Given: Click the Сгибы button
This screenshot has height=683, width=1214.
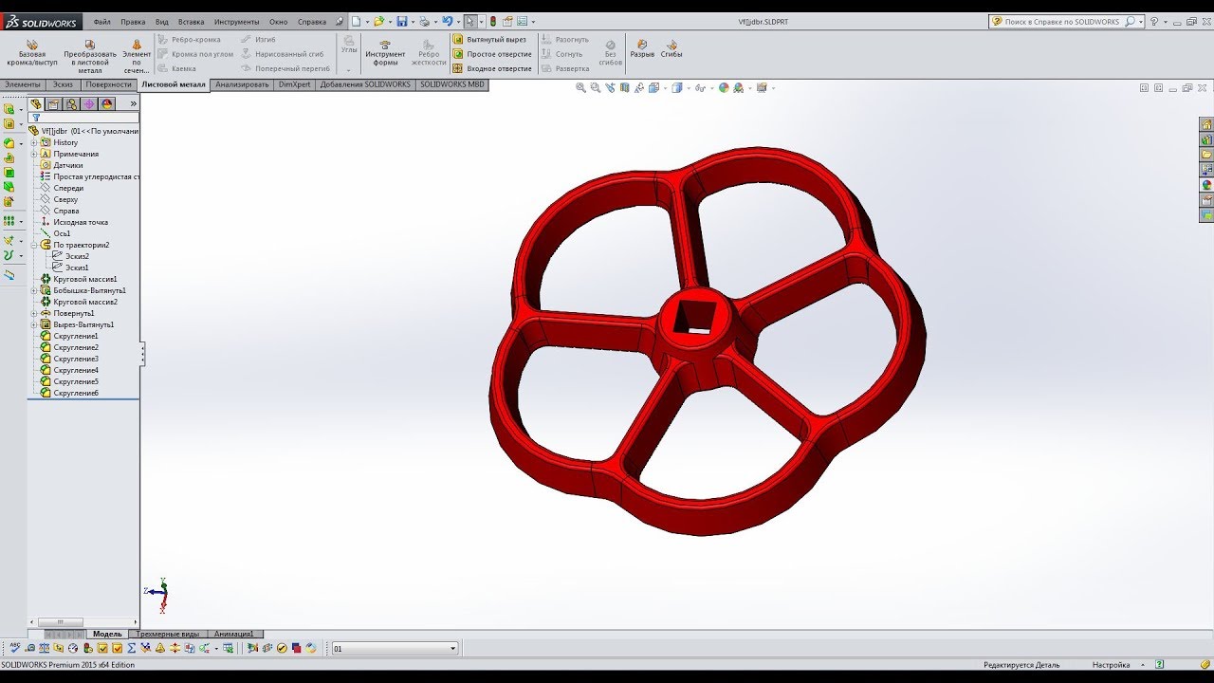Looking at the screenshot, I should pyautogui.click(x=671, y=47).
